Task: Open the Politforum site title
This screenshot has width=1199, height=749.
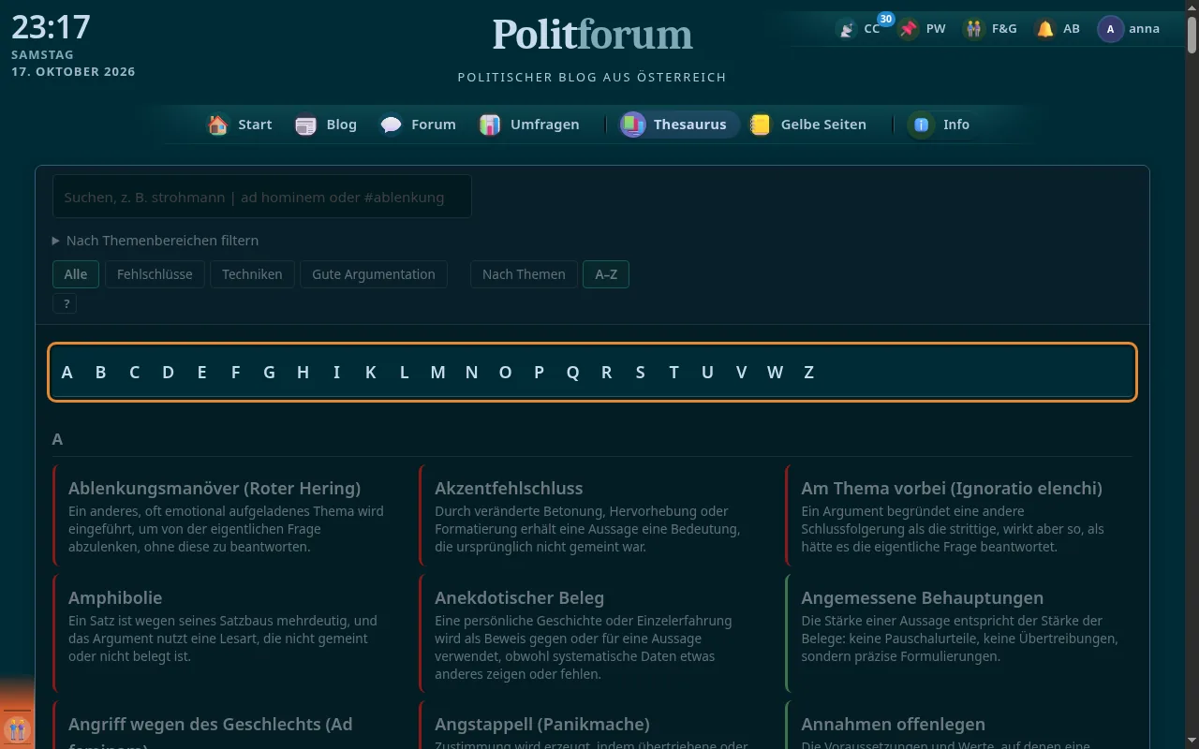Action: 592,35
